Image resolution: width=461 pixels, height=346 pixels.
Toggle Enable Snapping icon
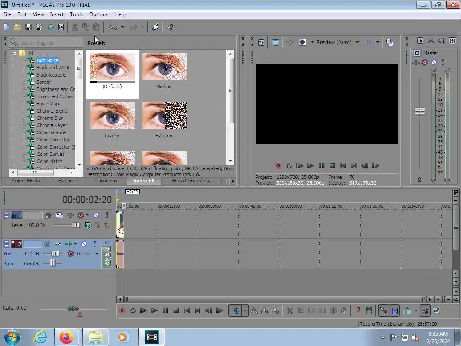(384, 311)
